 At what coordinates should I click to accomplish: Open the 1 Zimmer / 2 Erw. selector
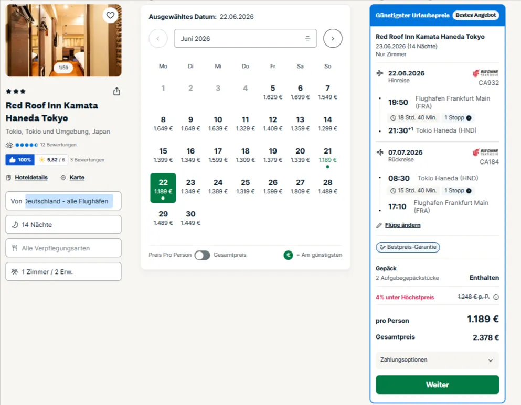point(63,271)
